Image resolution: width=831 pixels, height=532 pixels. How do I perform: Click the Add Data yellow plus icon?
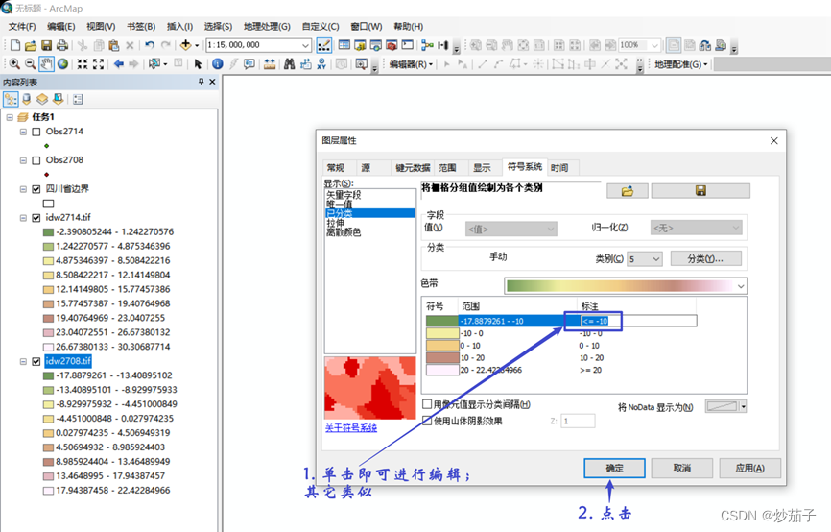[185, 45]
